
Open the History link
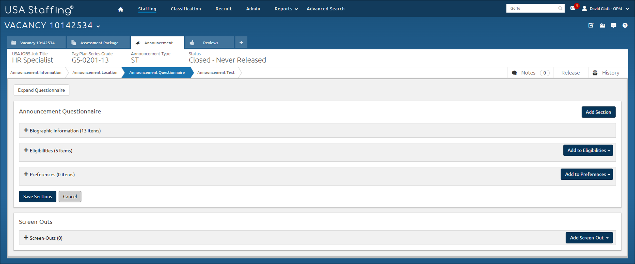[x=608, y=73]
